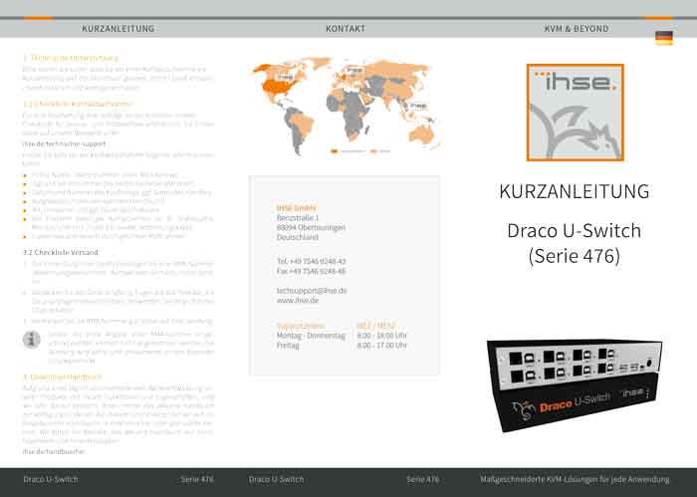Click the German flag icon

click(x=663, y=38)
